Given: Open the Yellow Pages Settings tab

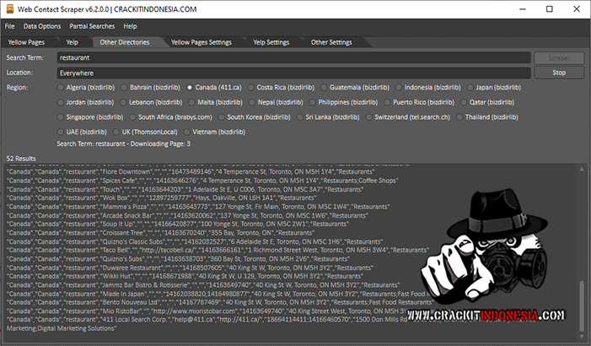Looking at the screenshot, I should (x=201, y=41).
